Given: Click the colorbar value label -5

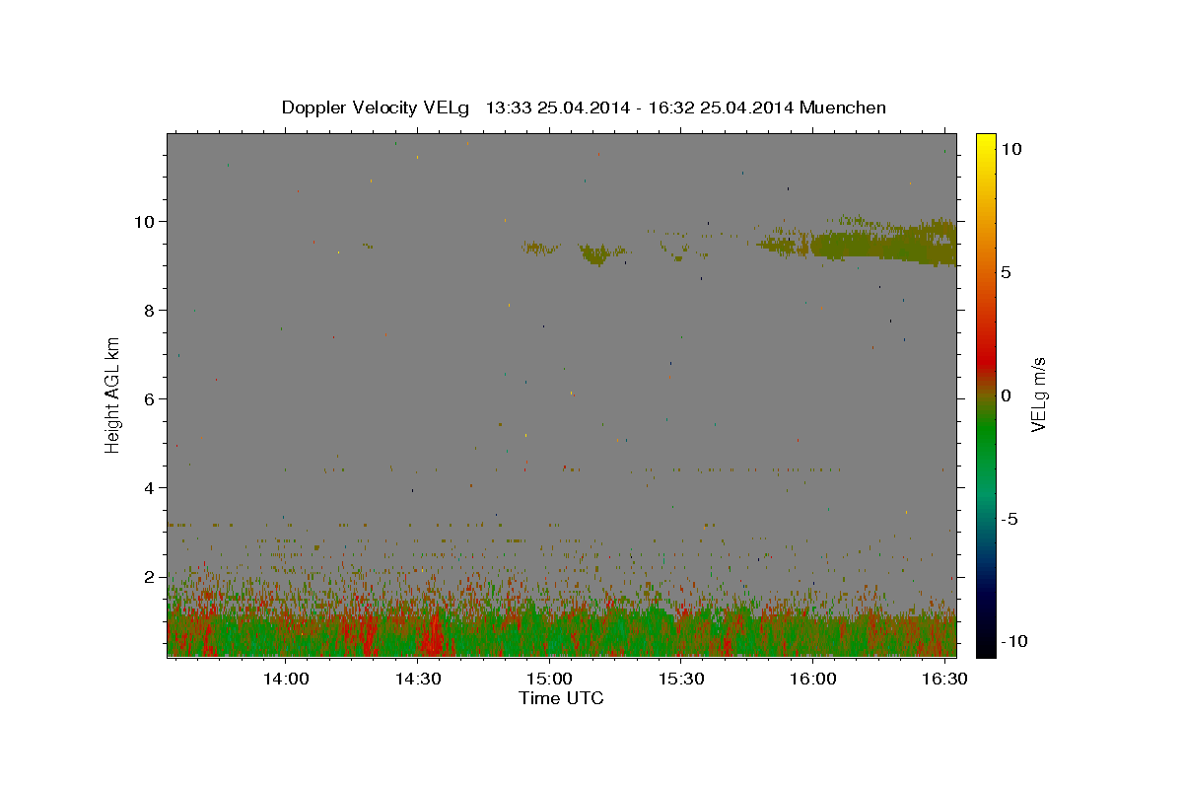Looking at the screenshot, I should point(1011,519).
